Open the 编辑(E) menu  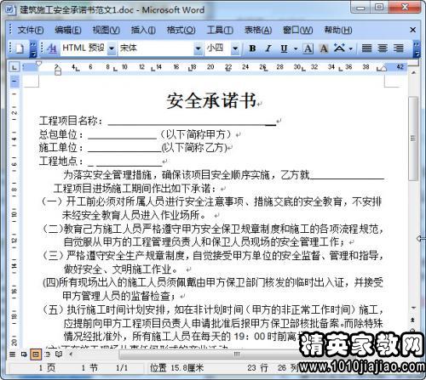point(68,30)
